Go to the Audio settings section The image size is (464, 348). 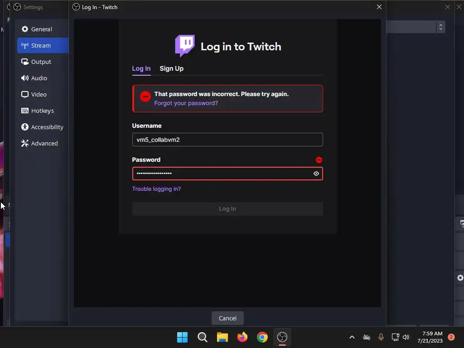[42, 78]
